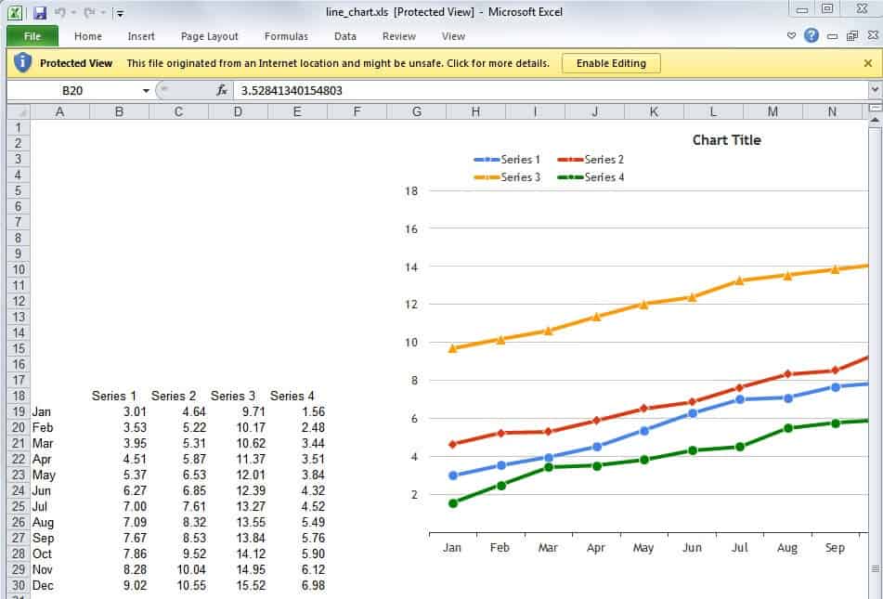The height and width of the screenshot is (599, 883).
Task: Click the Protected View info icon
Action: click(x=20, y=62)
